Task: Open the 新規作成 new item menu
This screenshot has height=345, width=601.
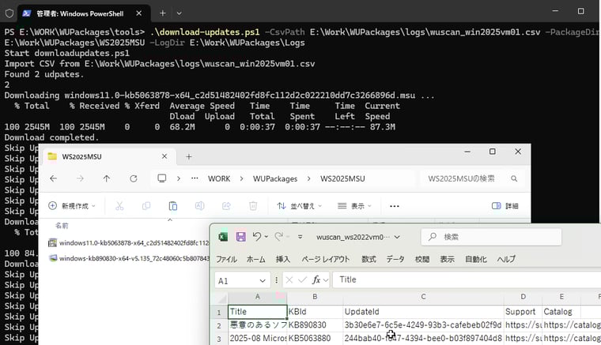Action: tap(72, 206)
